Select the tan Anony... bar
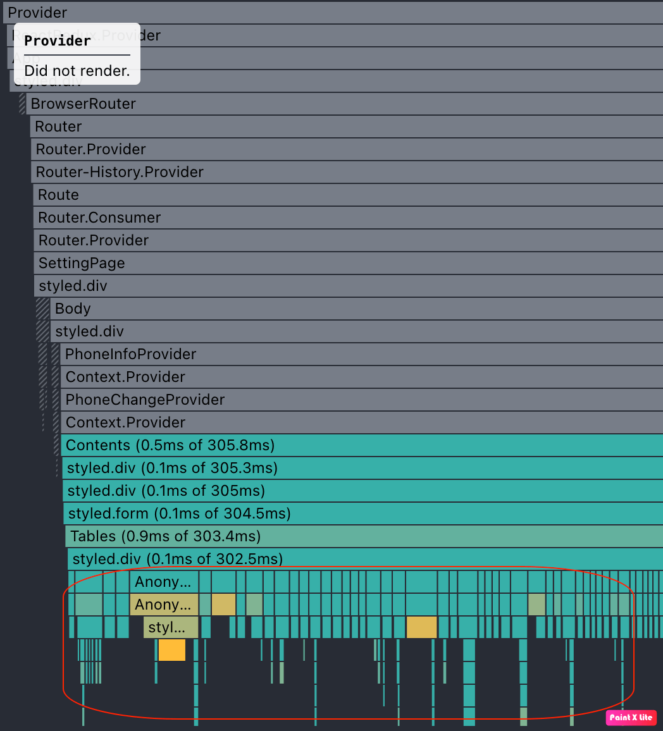 (164, 605)
